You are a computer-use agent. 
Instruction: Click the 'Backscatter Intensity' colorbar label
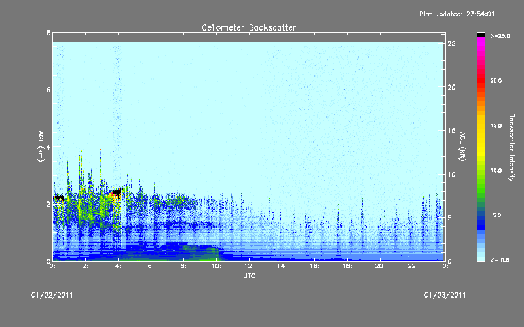tap(512, 147)
